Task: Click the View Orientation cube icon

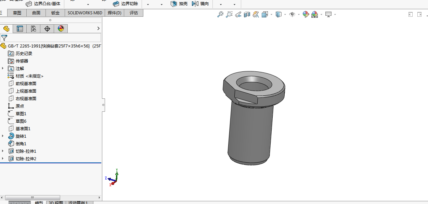Action: coord(264,14)
